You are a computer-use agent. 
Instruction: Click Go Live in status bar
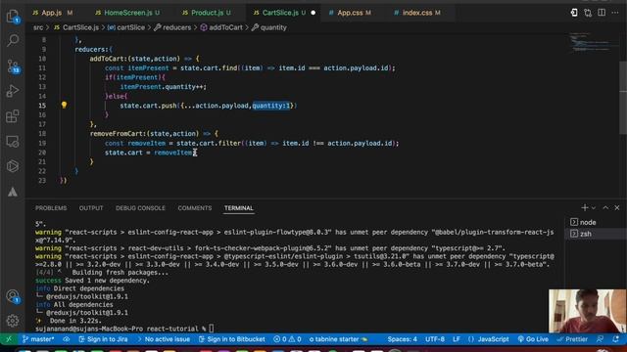[533, 339]
